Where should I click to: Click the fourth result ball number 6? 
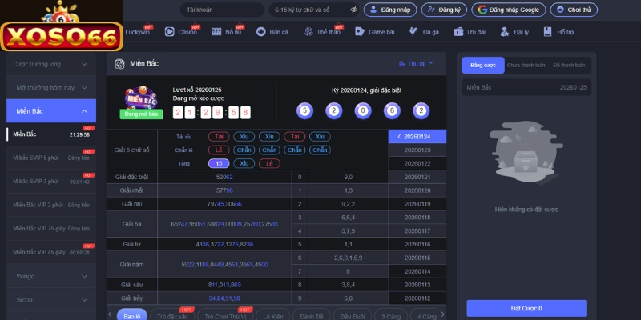(392, 110)
